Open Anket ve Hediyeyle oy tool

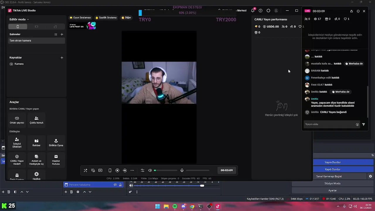pos(37,160)
